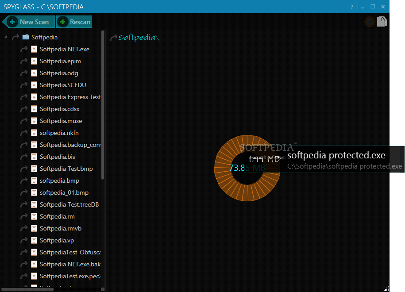Click the arrow beside Softpedia folder

tap(15, 37)
